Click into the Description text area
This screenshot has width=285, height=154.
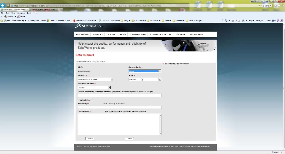[x=120, y=124]
